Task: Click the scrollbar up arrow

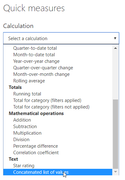Action: coord(115,48)
